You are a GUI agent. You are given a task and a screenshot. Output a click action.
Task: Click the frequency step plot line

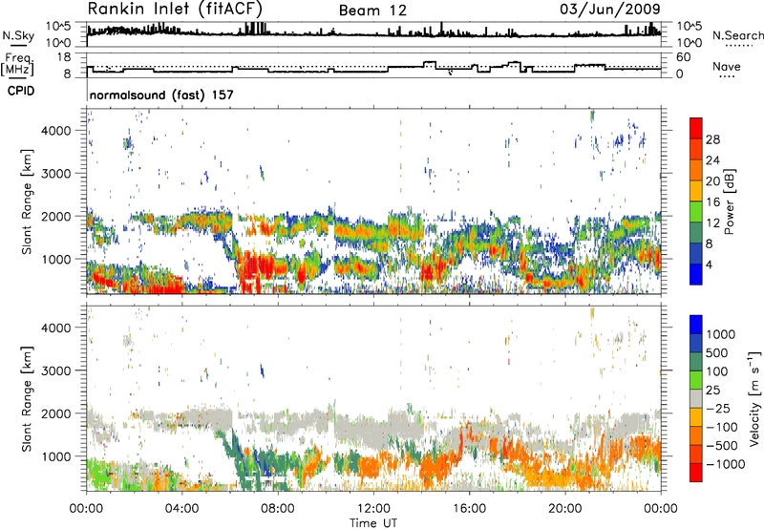(x=373, y=70)
